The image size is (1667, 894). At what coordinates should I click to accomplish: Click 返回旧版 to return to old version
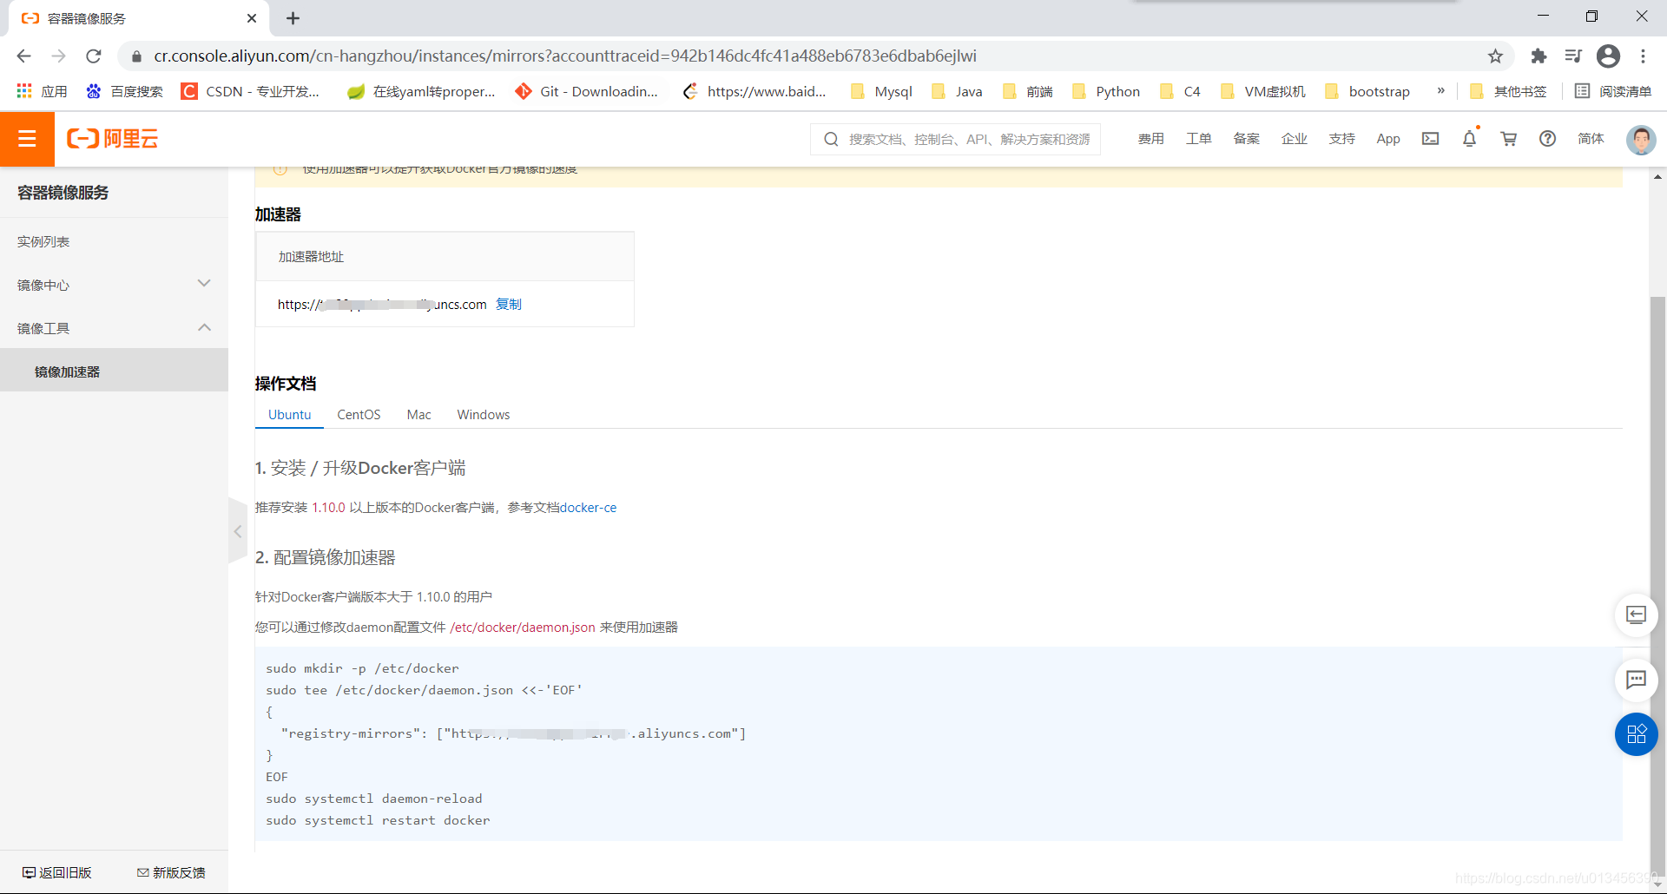click(x=57, y=872)
